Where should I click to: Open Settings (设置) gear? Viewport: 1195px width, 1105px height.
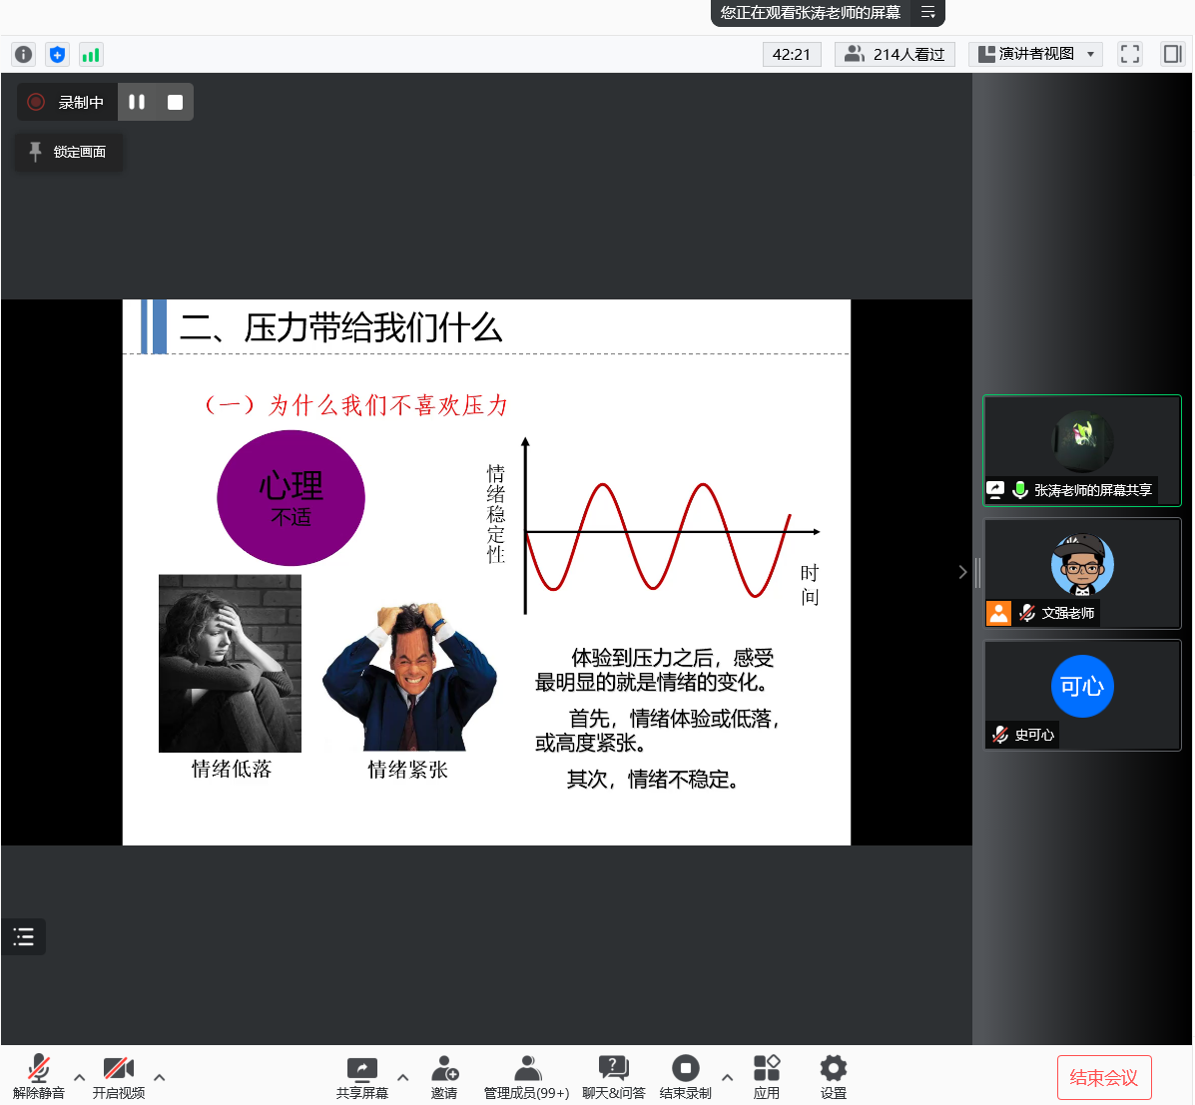pos(833,1077)
